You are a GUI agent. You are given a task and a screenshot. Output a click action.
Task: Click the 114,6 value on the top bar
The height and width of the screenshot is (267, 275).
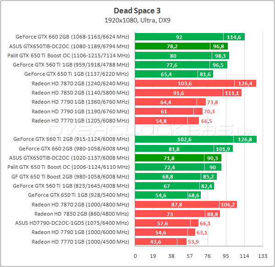234,37
